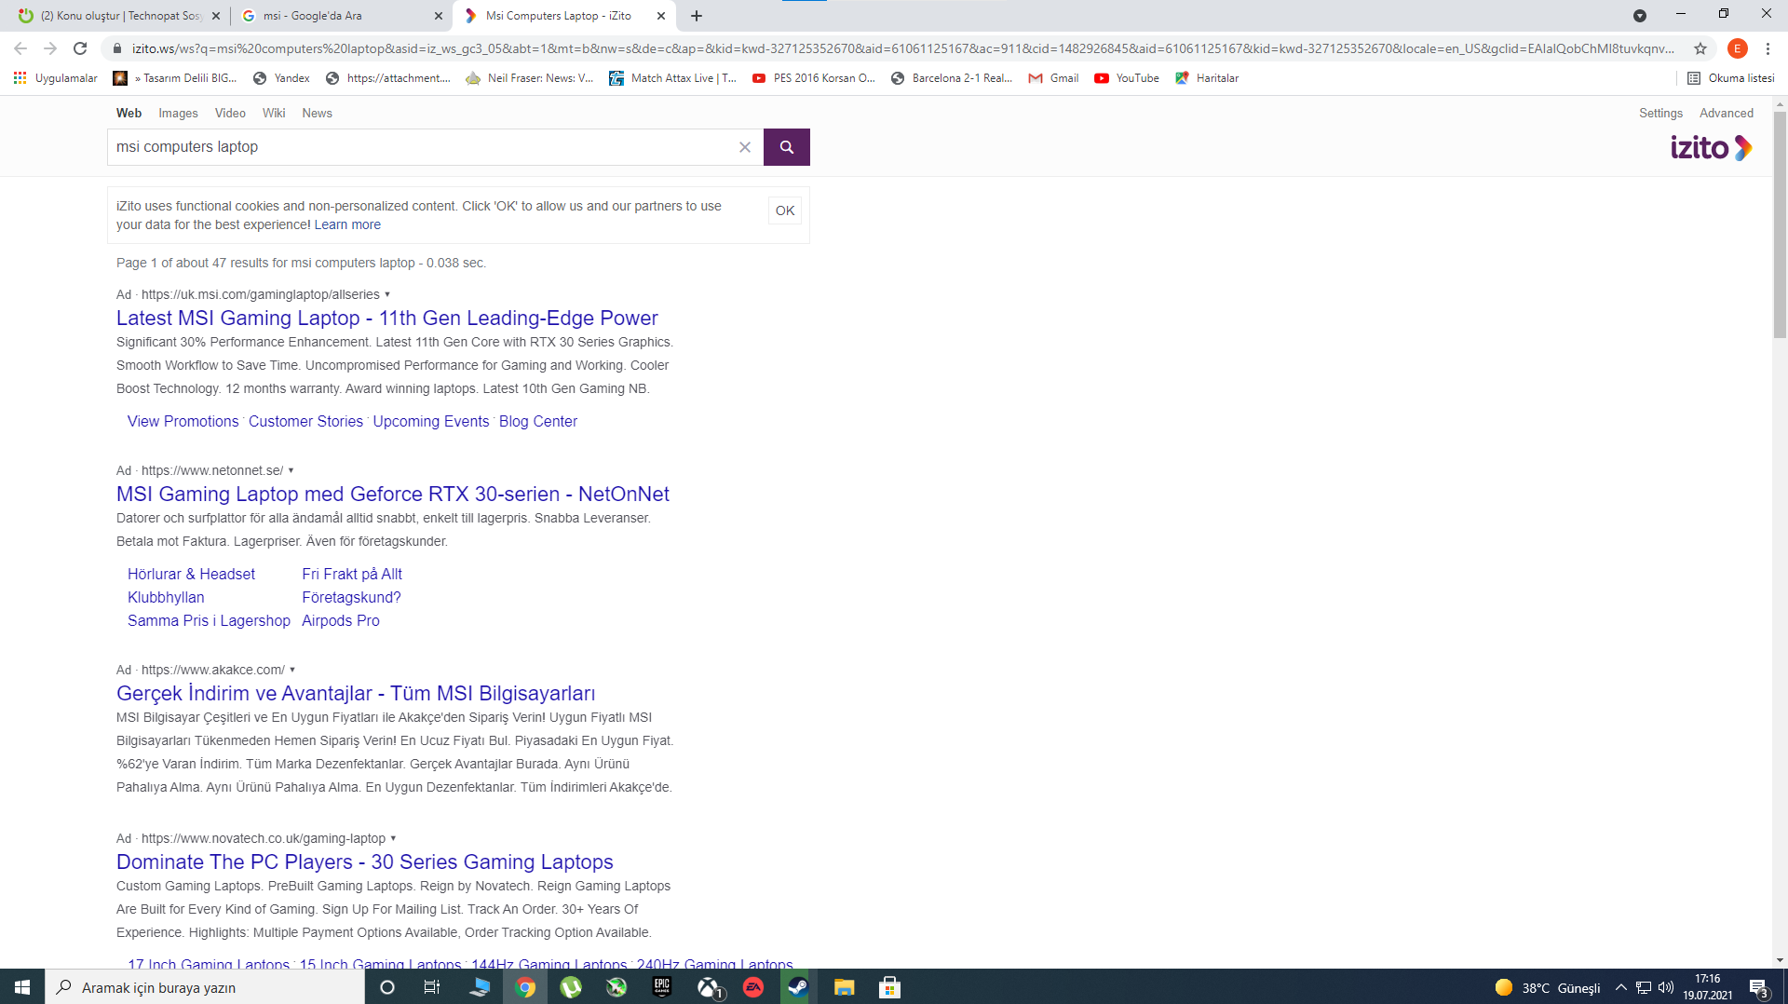Image resolution: width=1788 pixels, height=1004 pixels.
Task: Open the Yandex bookmark
Action: click(x=281, y=78)
